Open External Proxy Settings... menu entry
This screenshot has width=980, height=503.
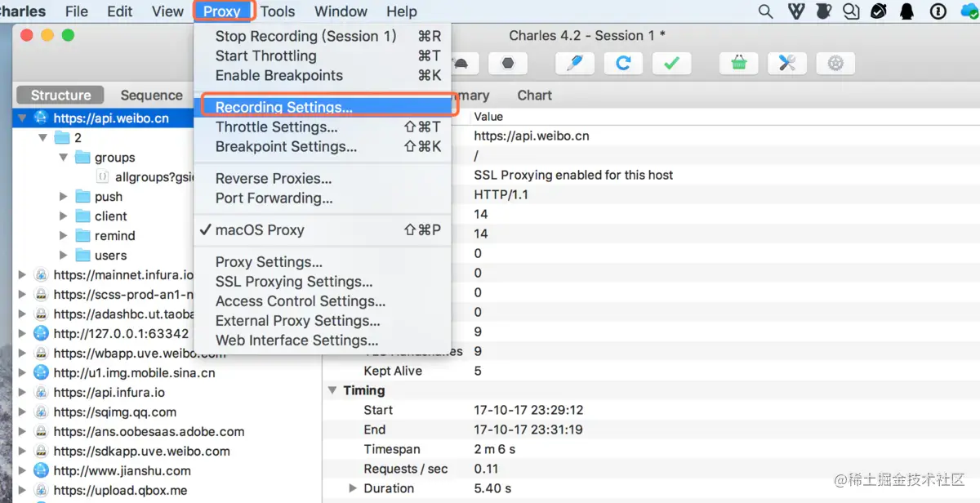point(323,321)
